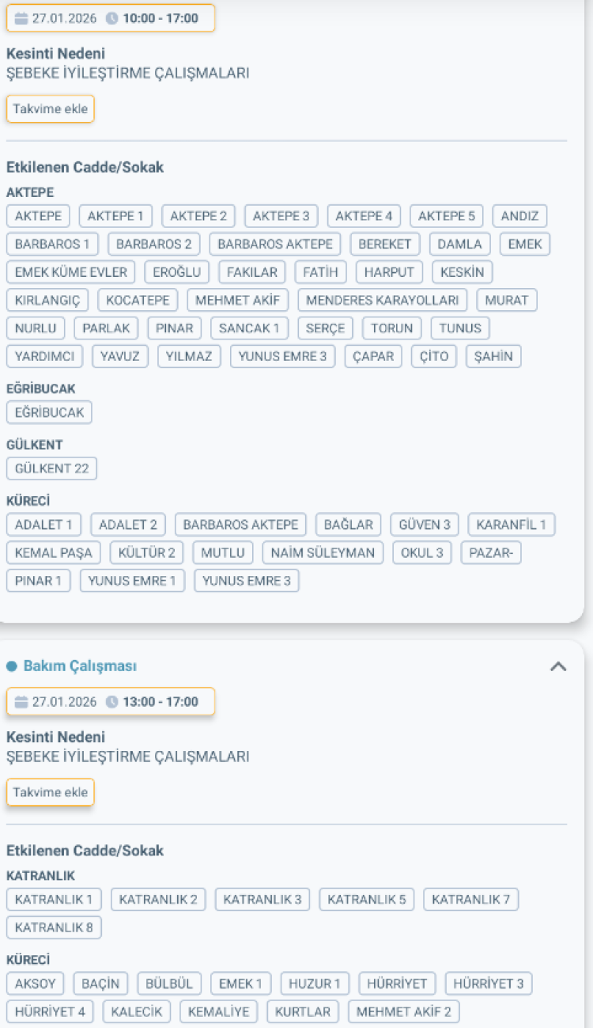Click the SANCAK 1 chip
This screenshot has height=1028, width=593.
[250, 328]
